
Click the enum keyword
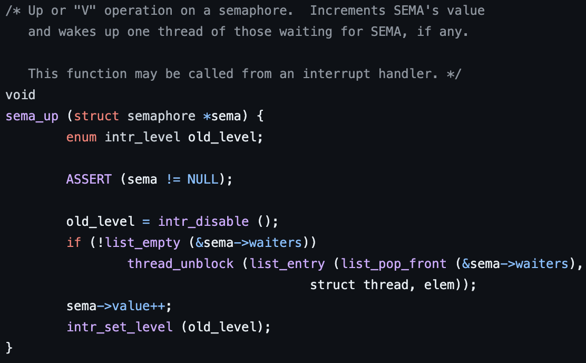pyautogui.click(x=82, y=137)
